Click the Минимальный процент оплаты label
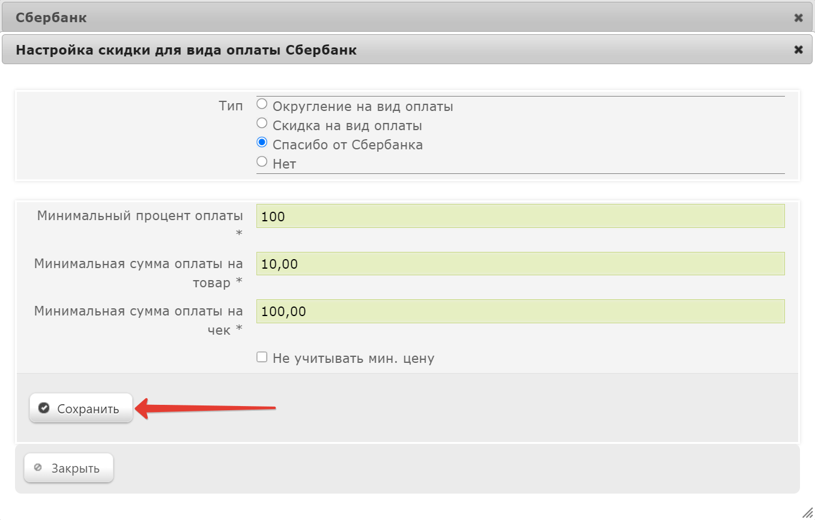815x520 pixels. click(x=140, y=216)
